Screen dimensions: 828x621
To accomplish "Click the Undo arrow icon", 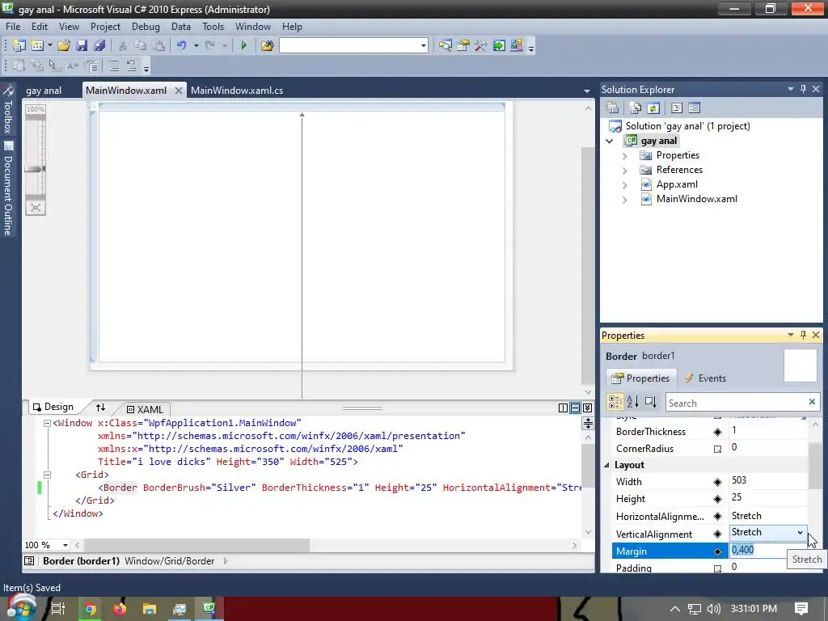I will click(x=182, y=45).
